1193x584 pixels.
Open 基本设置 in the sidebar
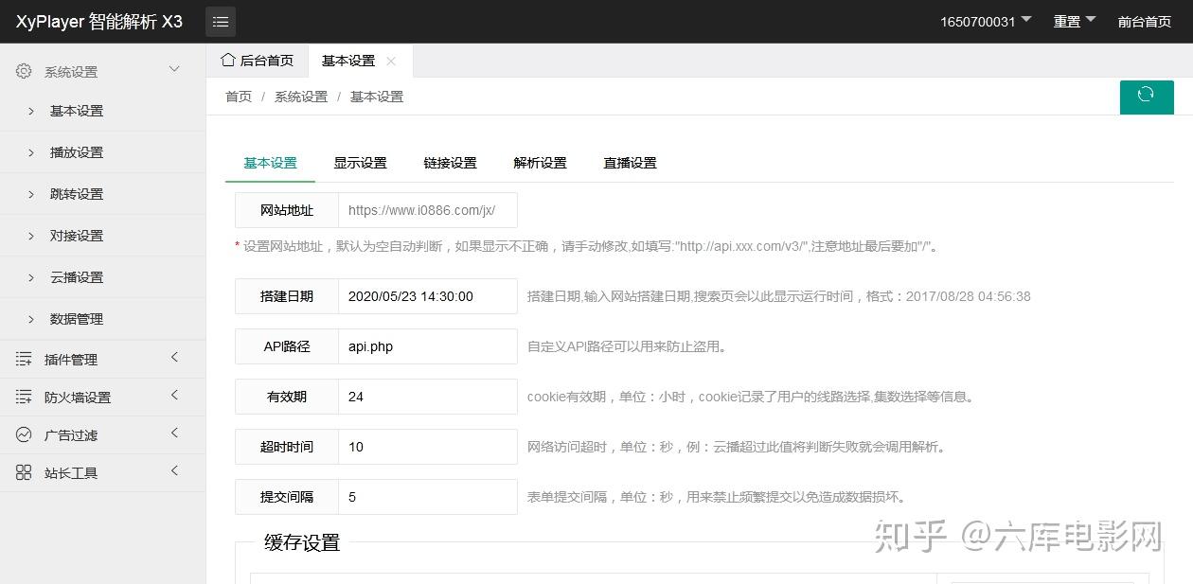point(102,111)
